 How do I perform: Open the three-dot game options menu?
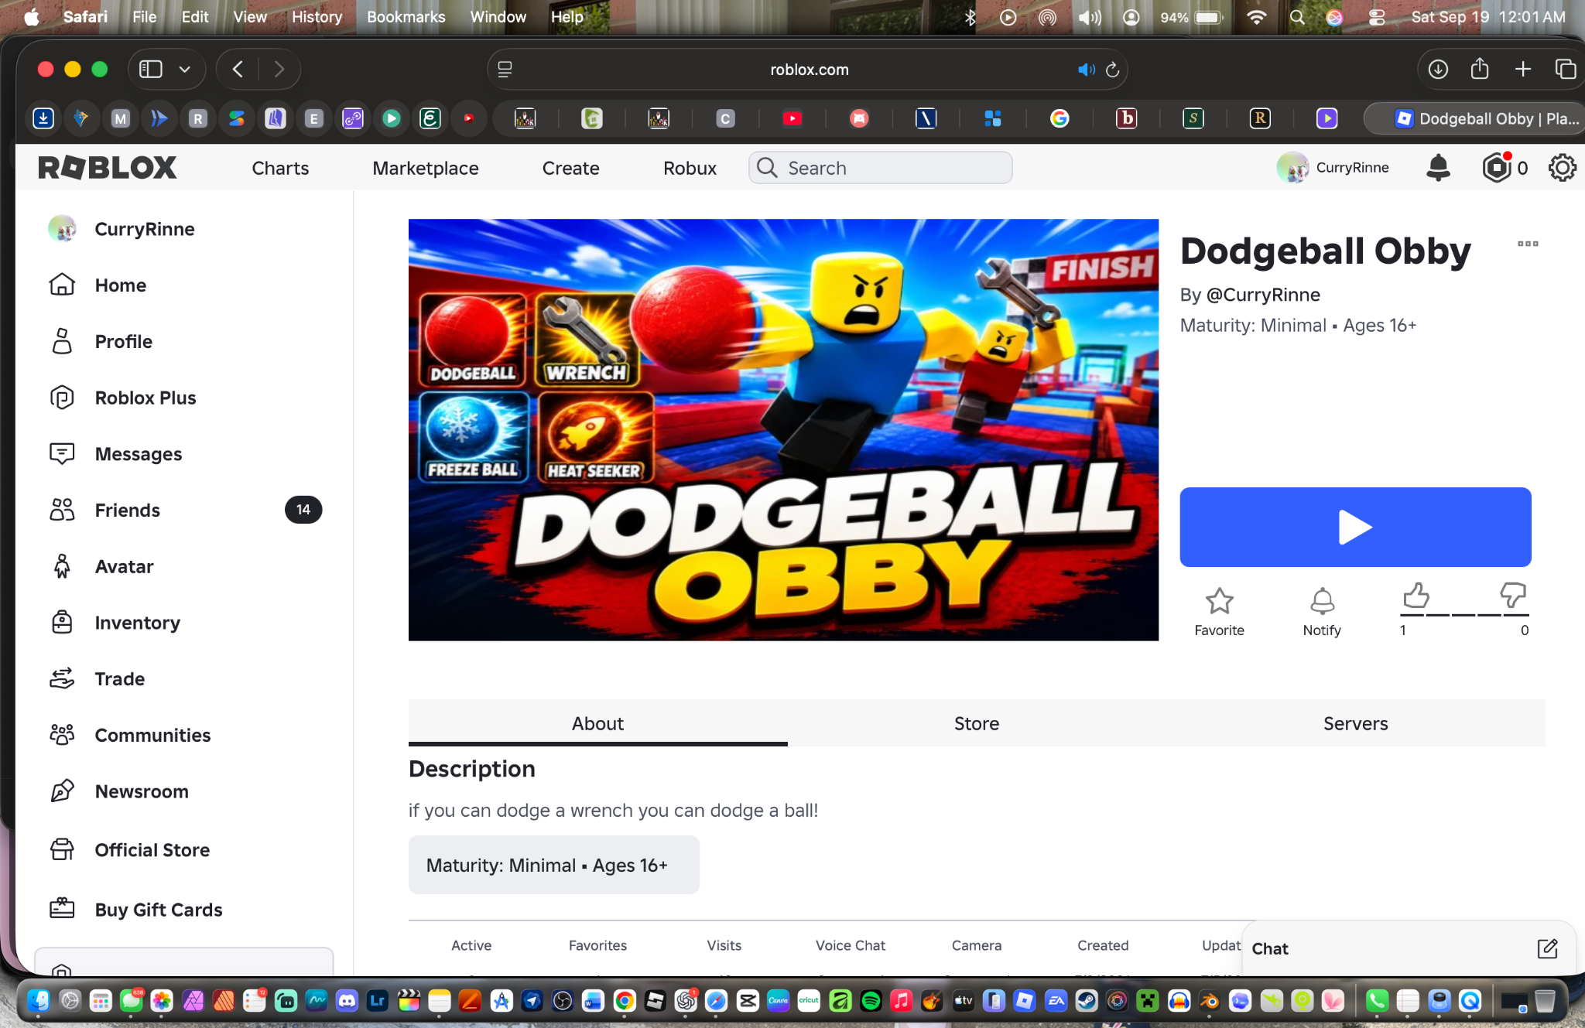[1528, 244]
